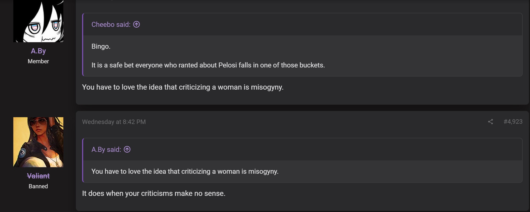Expand A.By's quoted misogyny text block
Image resolution: width=530 pixels, height=212 pixels.
(185, 171)
